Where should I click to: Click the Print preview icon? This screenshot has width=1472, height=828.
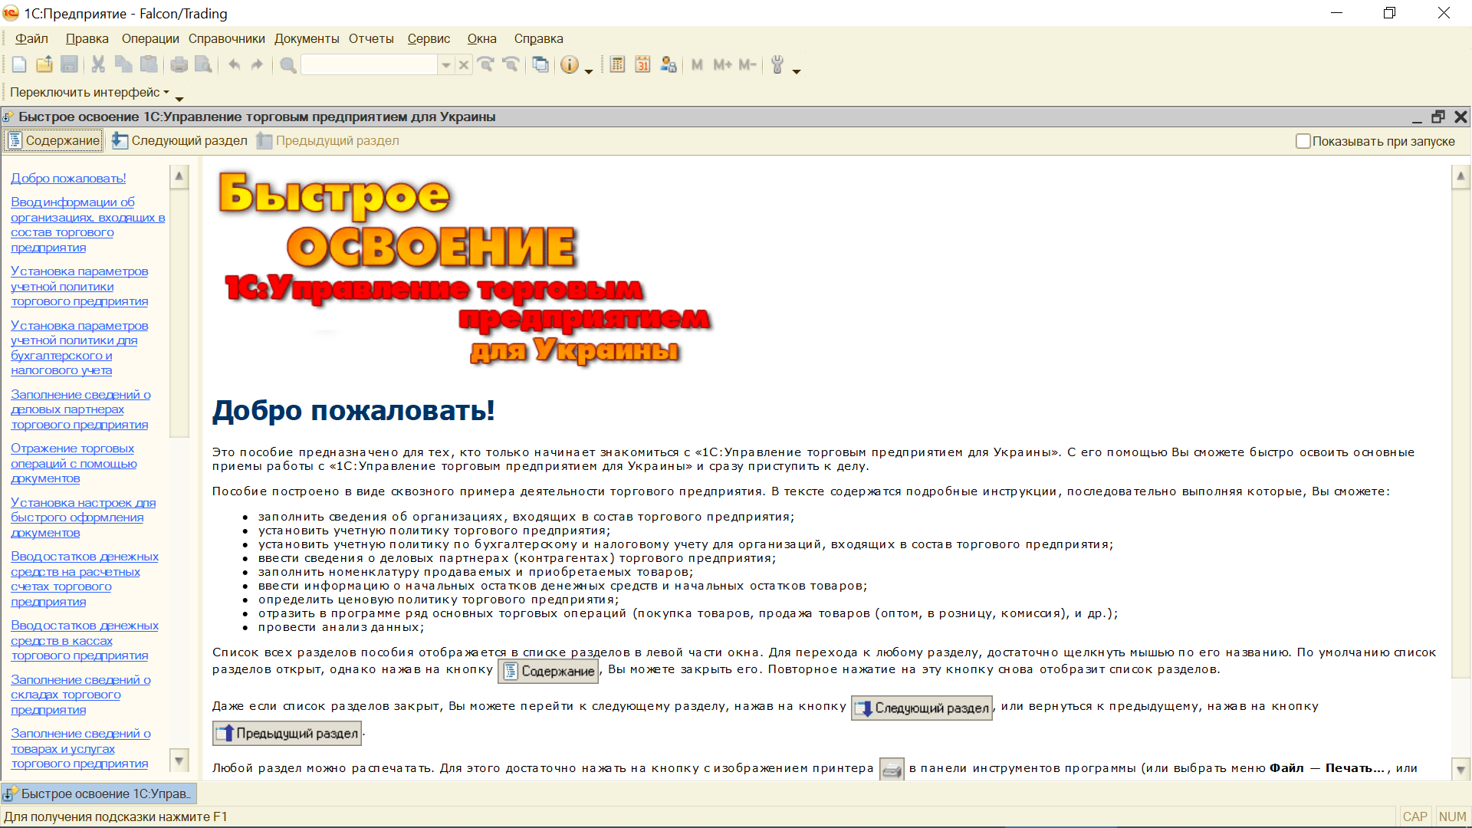(x=203, y=65)
